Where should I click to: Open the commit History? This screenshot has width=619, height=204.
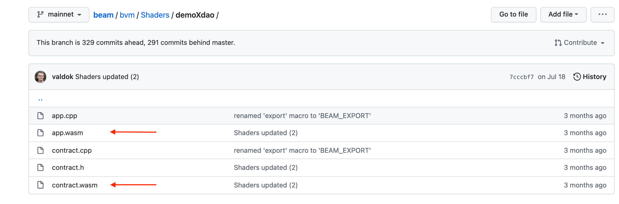(590, 77)
